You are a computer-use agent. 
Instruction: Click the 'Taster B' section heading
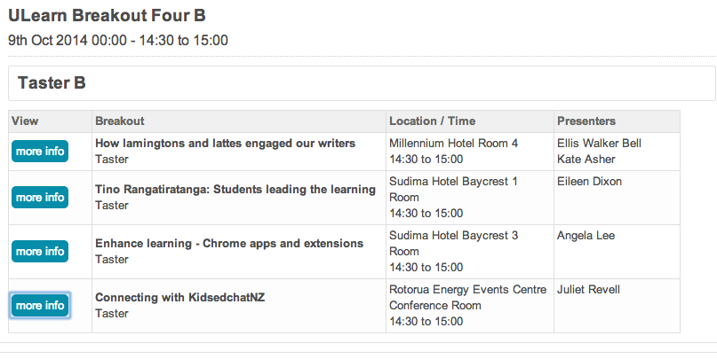[52, 83]
